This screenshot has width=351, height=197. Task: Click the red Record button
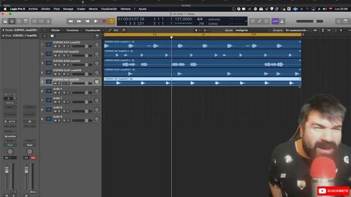point(104,21)
